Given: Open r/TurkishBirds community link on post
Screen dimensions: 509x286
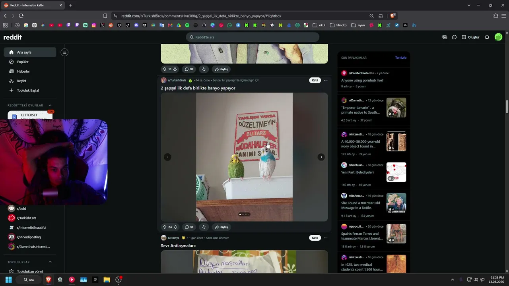Looking at the screenshot, I should pyautogui.click(x=177, y=80).
